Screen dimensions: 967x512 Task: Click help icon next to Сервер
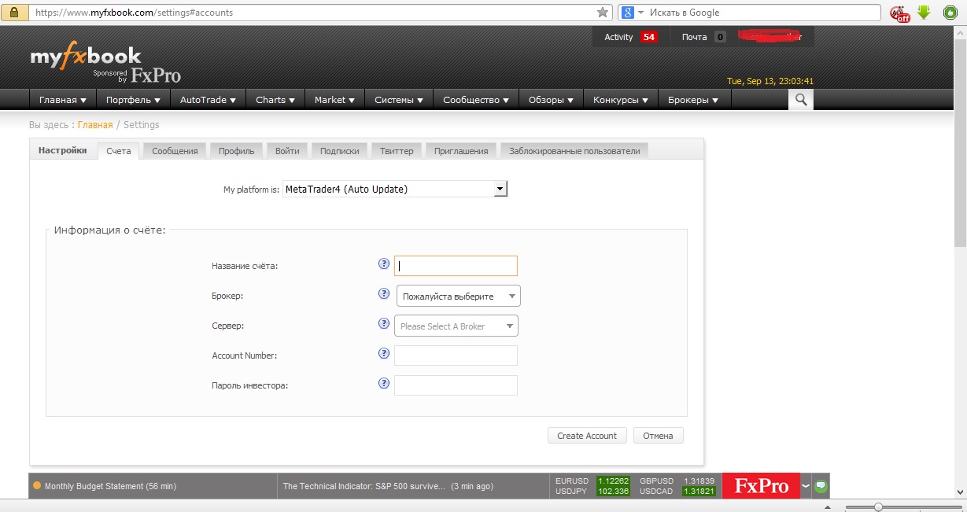click(x=384, y=323)
